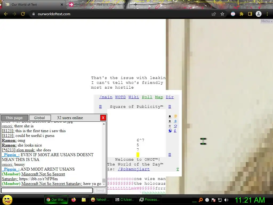This screenshot has height=205, width=273.
Task: Toggle the browser side panel icon
Action: tap(250, 14)
